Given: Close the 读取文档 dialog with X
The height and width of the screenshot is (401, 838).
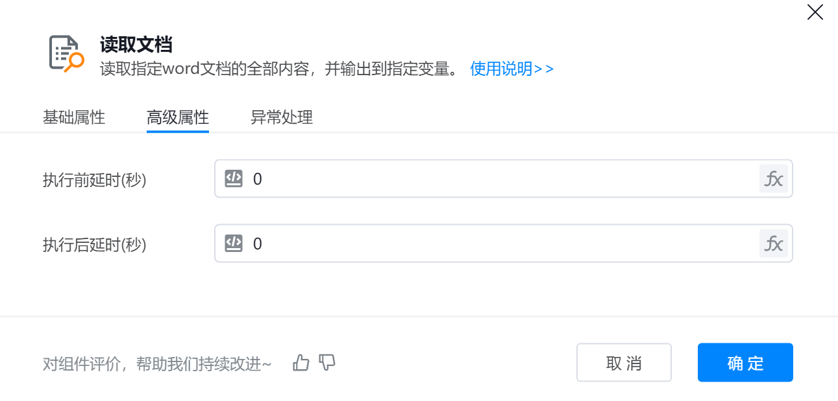Looking at the screenshot, I should coord(815,12).
